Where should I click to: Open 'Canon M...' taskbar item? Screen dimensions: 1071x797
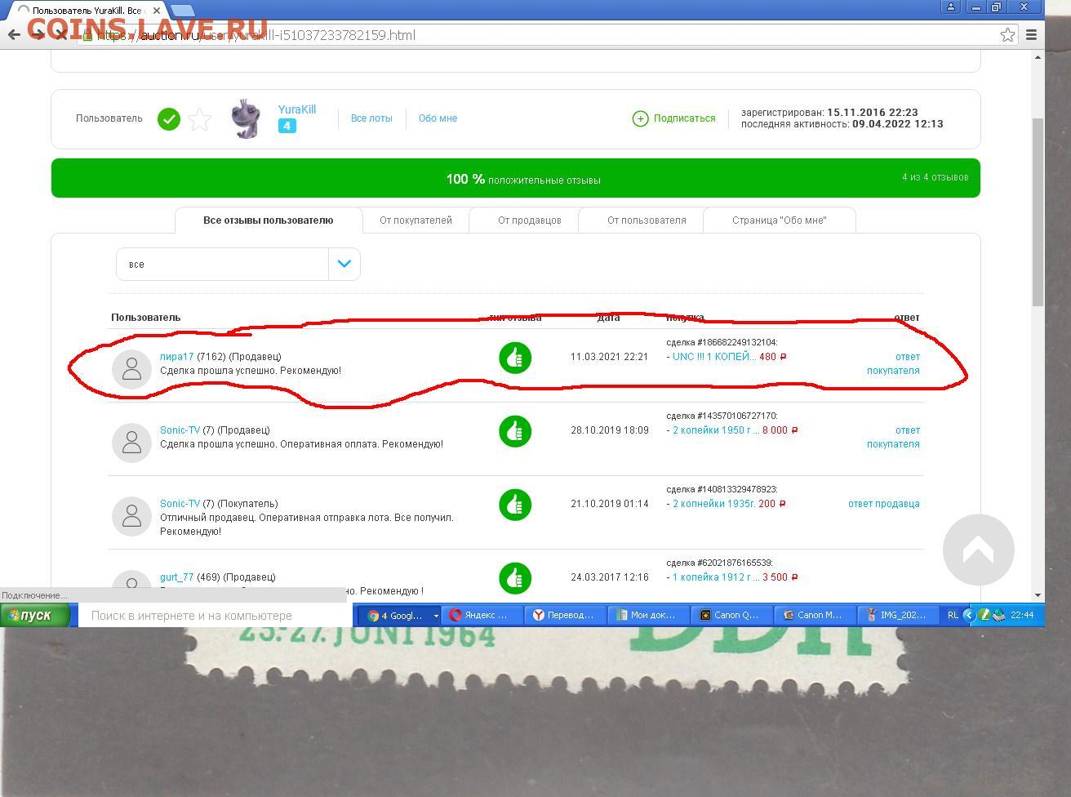pyautogui.click(x=815, y=616)
